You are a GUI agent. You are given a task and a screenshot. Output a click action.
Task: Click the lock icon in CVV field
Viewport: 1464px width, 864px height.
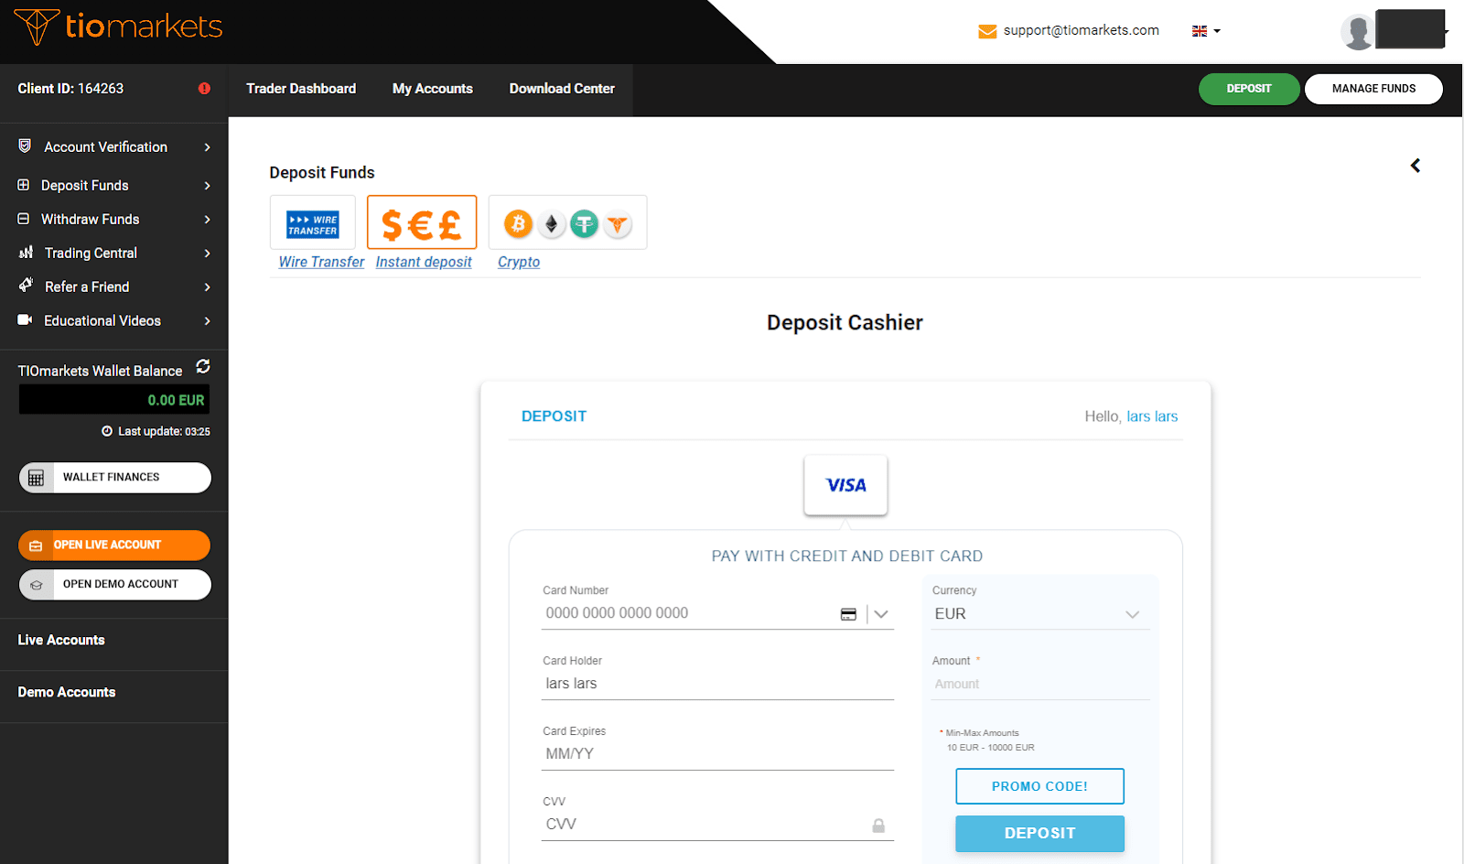coord(878,826)
